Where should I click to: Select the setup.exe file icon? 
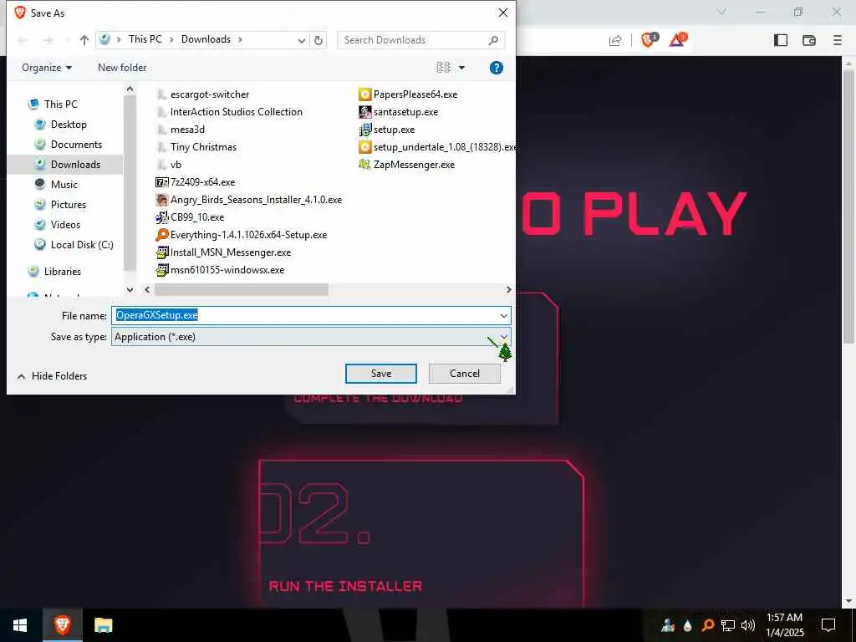coord(364,130)
